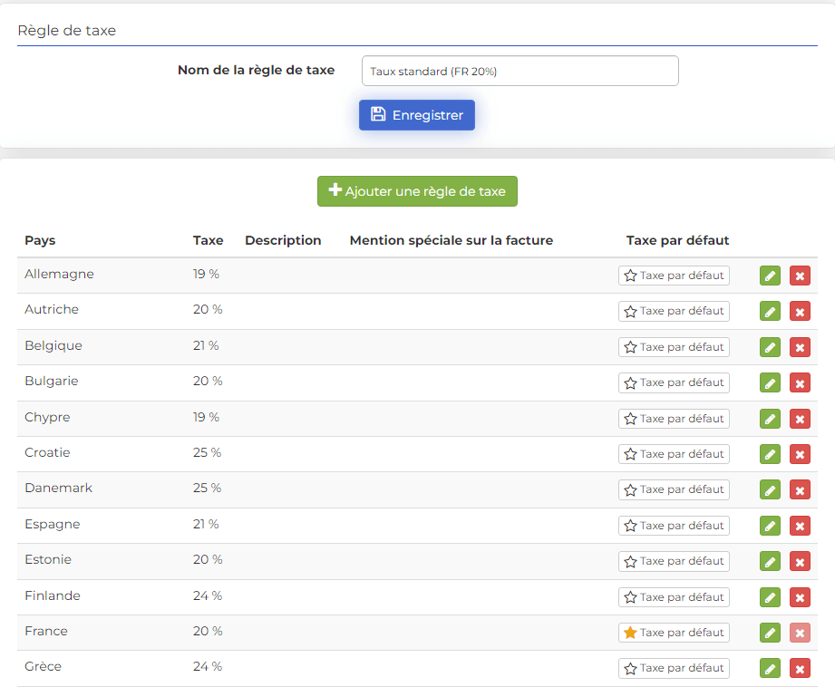Edit the Finlande tax rule
The image size is (835, 687).
pos(770,597)
